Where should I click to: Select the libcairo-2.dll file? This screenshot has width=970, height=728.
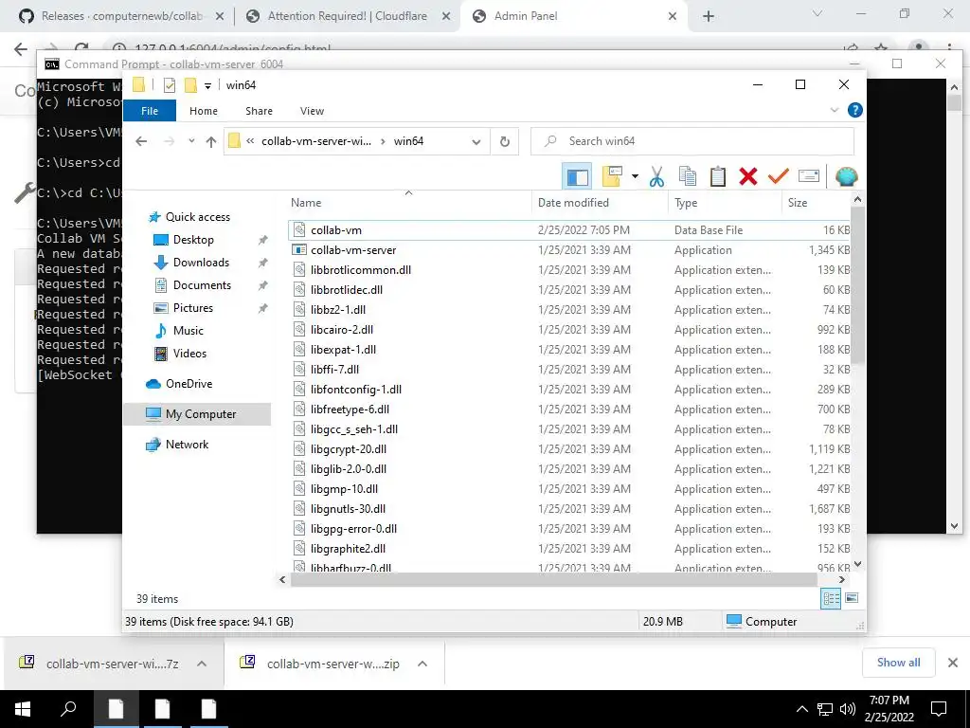569,330
